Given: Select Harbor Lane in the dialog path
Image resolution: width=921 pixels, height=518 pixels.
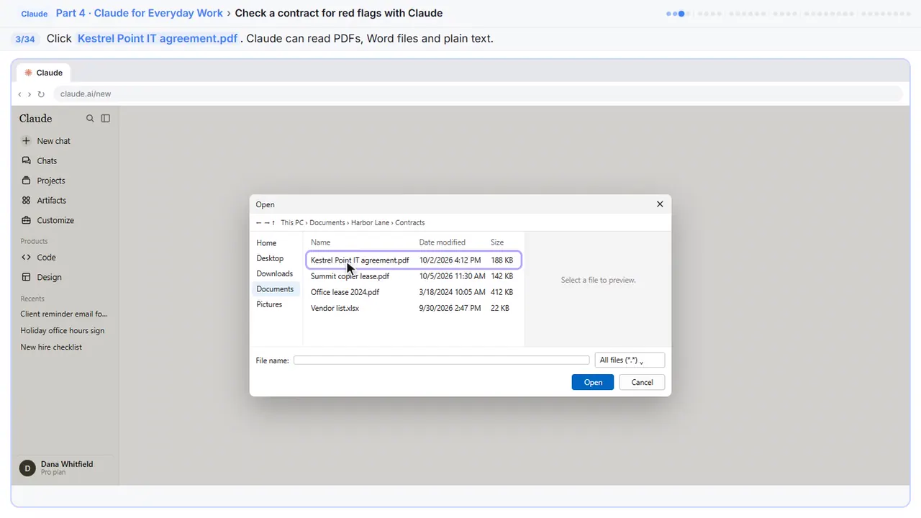Looking at the screenshot, I should (370, 223).
